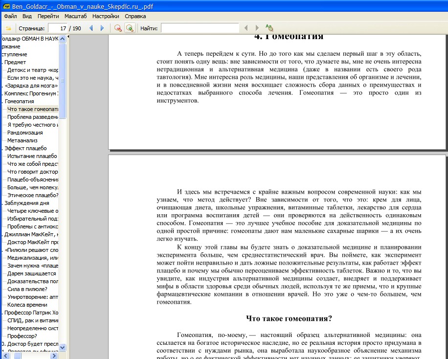Open the Справка menu

(x=135, y=16)
